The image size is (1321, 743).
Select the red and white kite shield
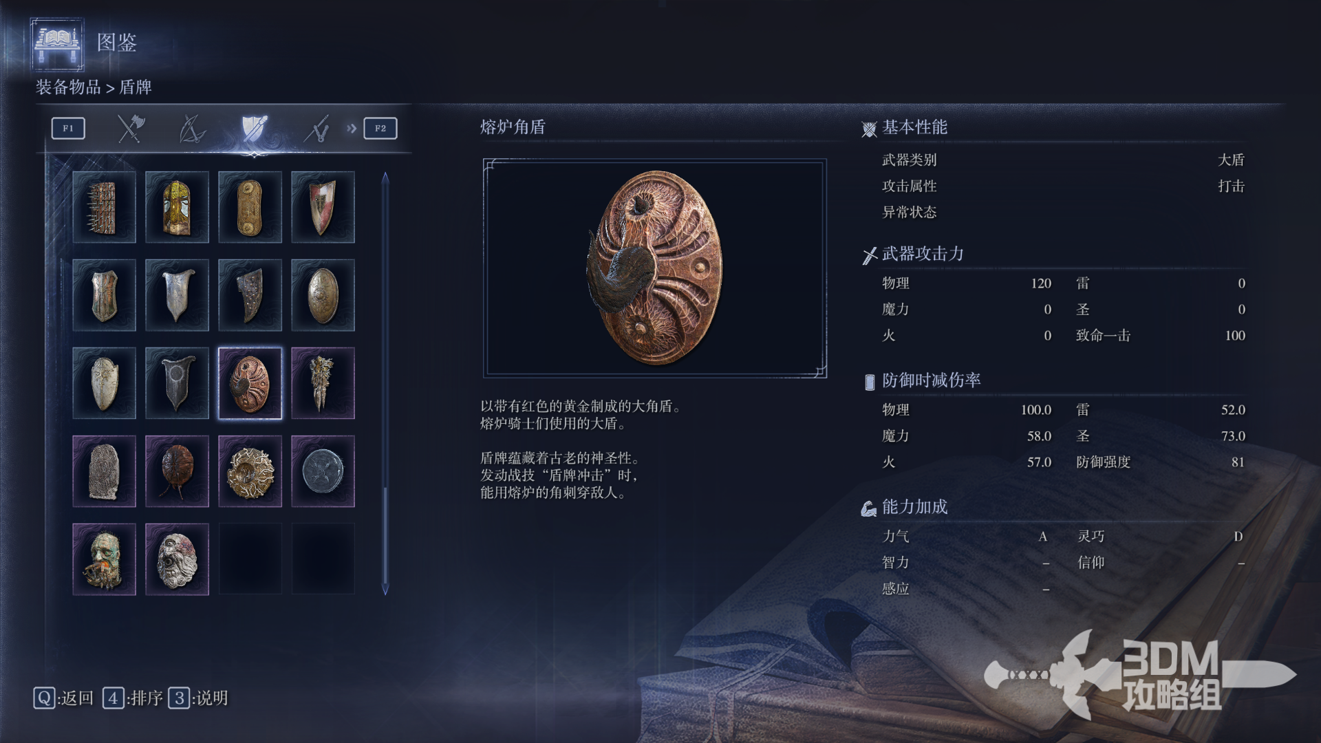coord(323,207)
